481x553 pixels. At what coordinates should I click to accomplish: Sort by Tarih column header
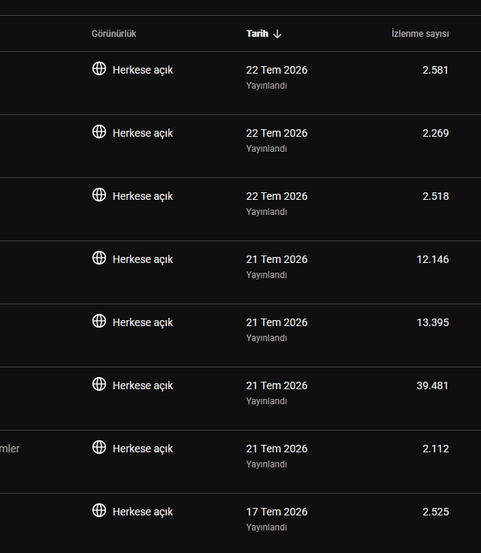[x=257, y=34]
